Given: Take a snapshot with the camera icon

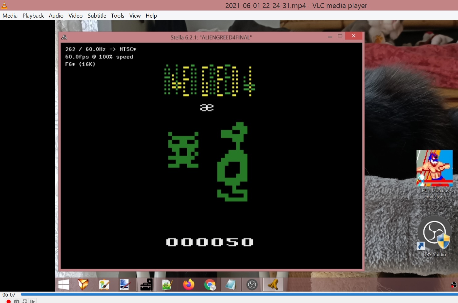Looking at the screenshot, I should point(17,301).
